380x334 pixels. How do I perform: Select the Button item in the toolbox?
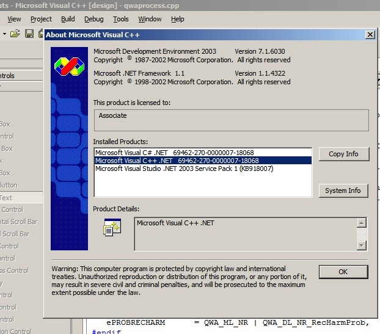[x=21, y=185]
